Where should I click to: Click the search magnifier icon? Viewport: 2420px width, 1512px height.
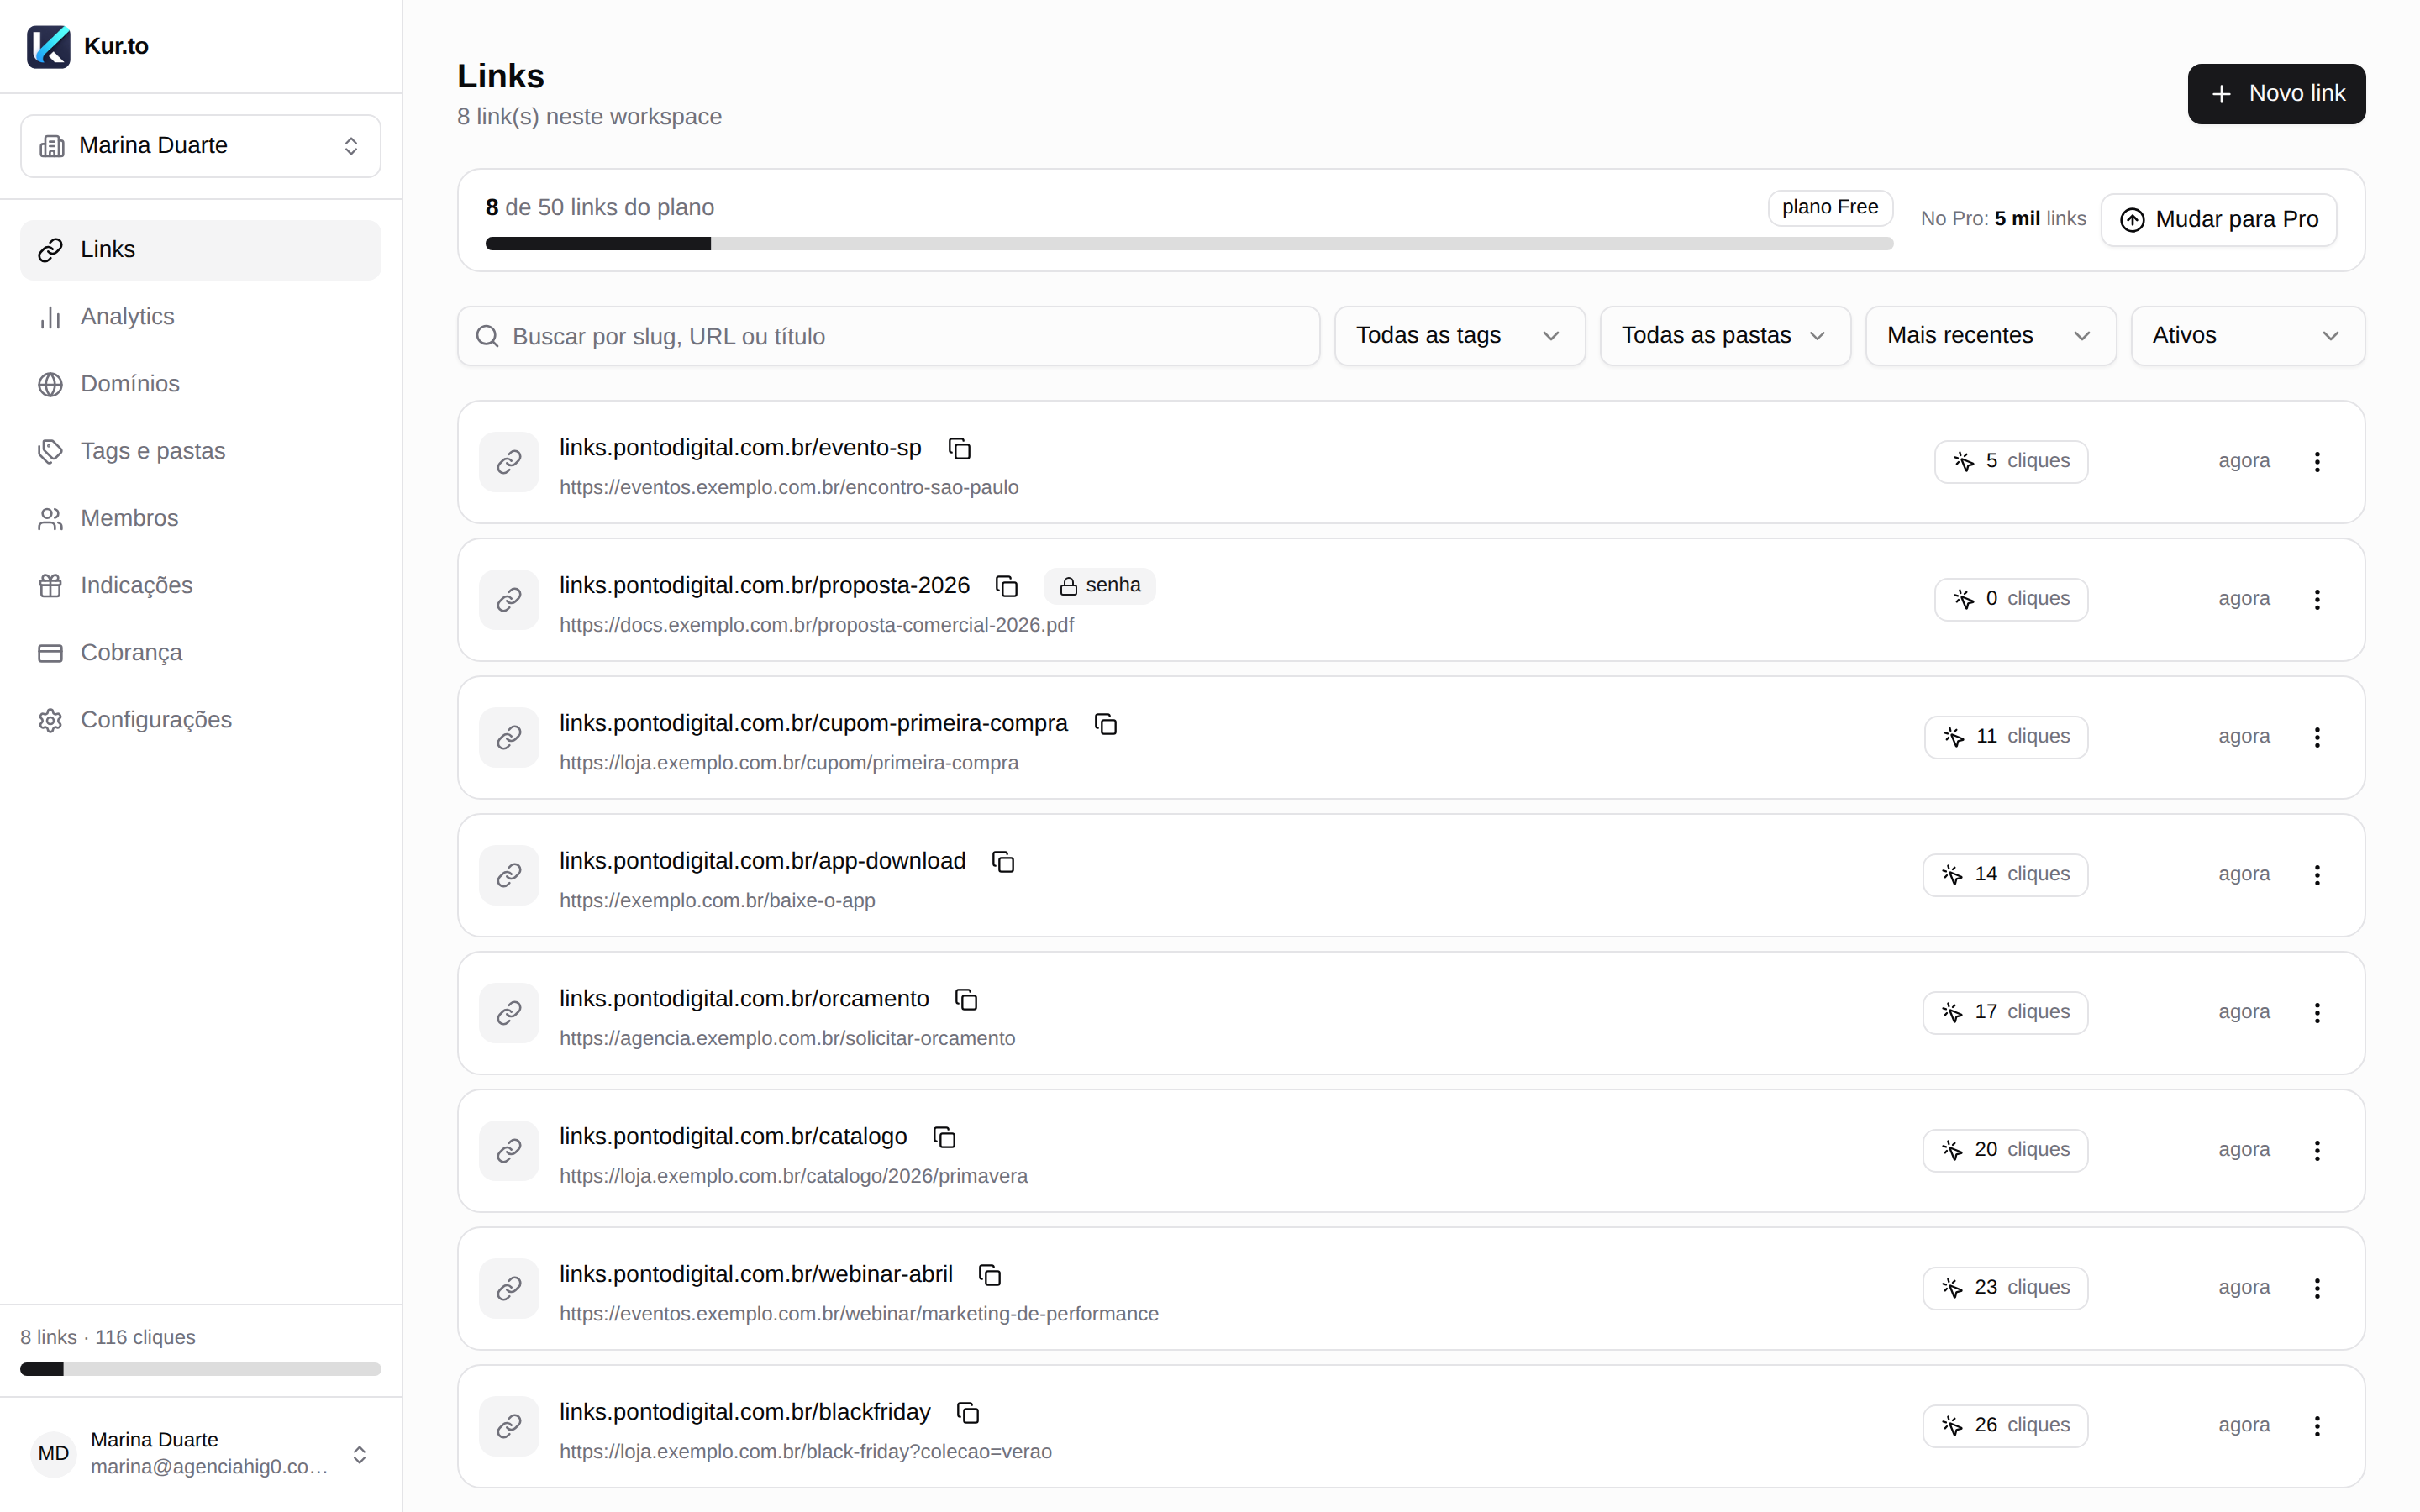point(487,336)
